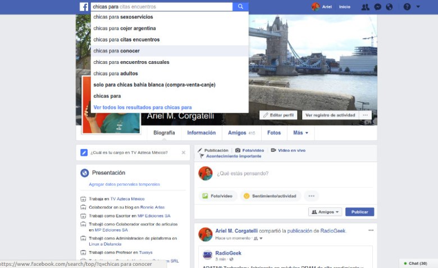The image size is (438, 268).
Task: Expand the Más profile tab menu
Action: click(x=300, y=133)
